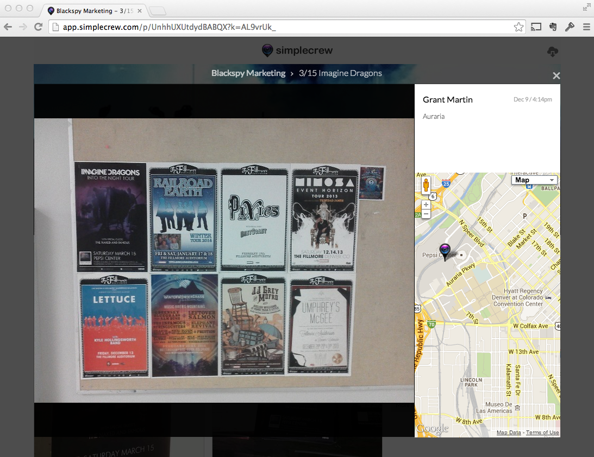The height and width of the screenshot is (457, 594).
Task: Open the wrench-shaped toolbar extension icon
Action: 570,27
